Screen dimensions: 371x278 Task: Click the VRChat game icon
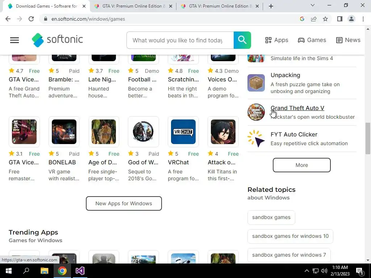(183, 132)
